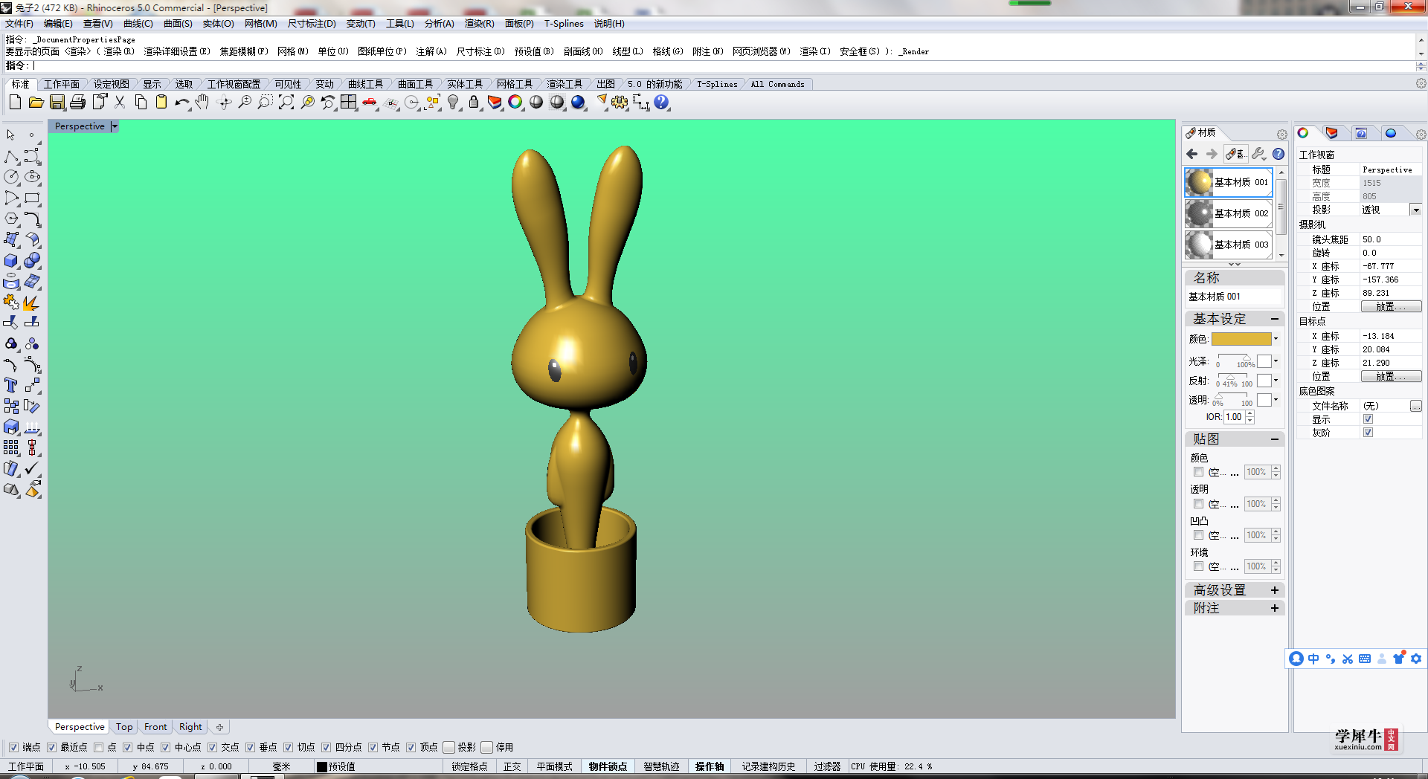Collapse the 基本设定 section
Screen dimensions: 1428x779
point(1275,319)
